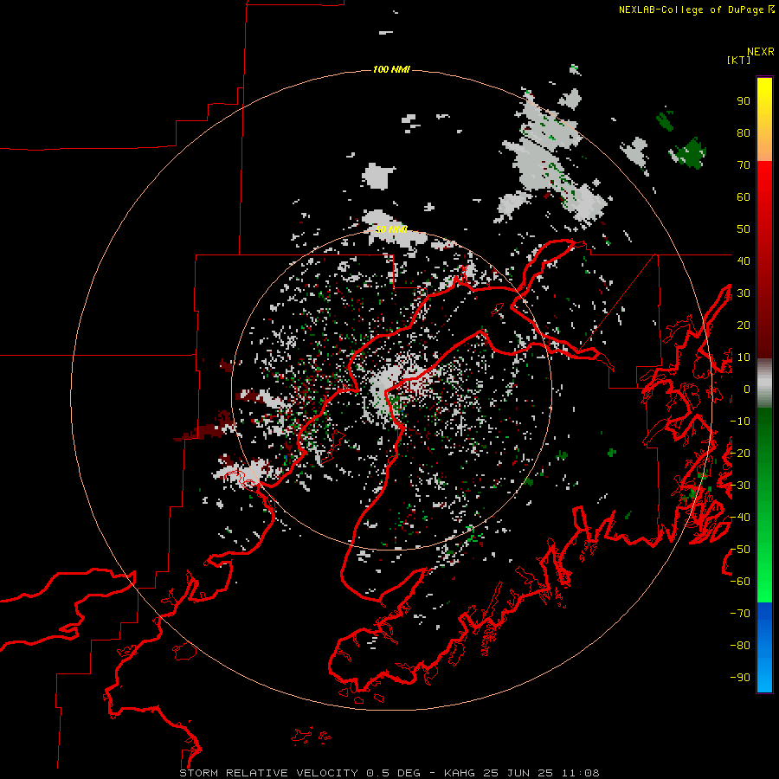Click the -10 value on the velocity scale
Viewport: 779px width, 779px height.
click(x=740, y=422)
